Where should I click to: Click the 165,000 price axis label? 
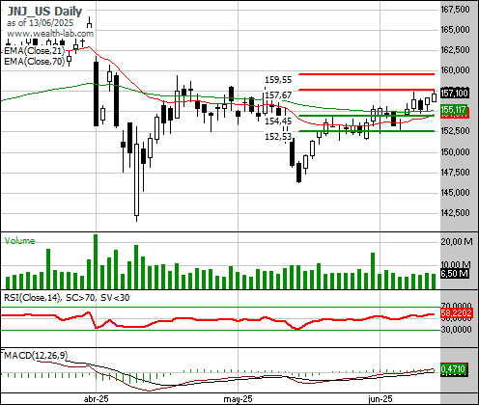pyautogui.click(x=455, y=30)
